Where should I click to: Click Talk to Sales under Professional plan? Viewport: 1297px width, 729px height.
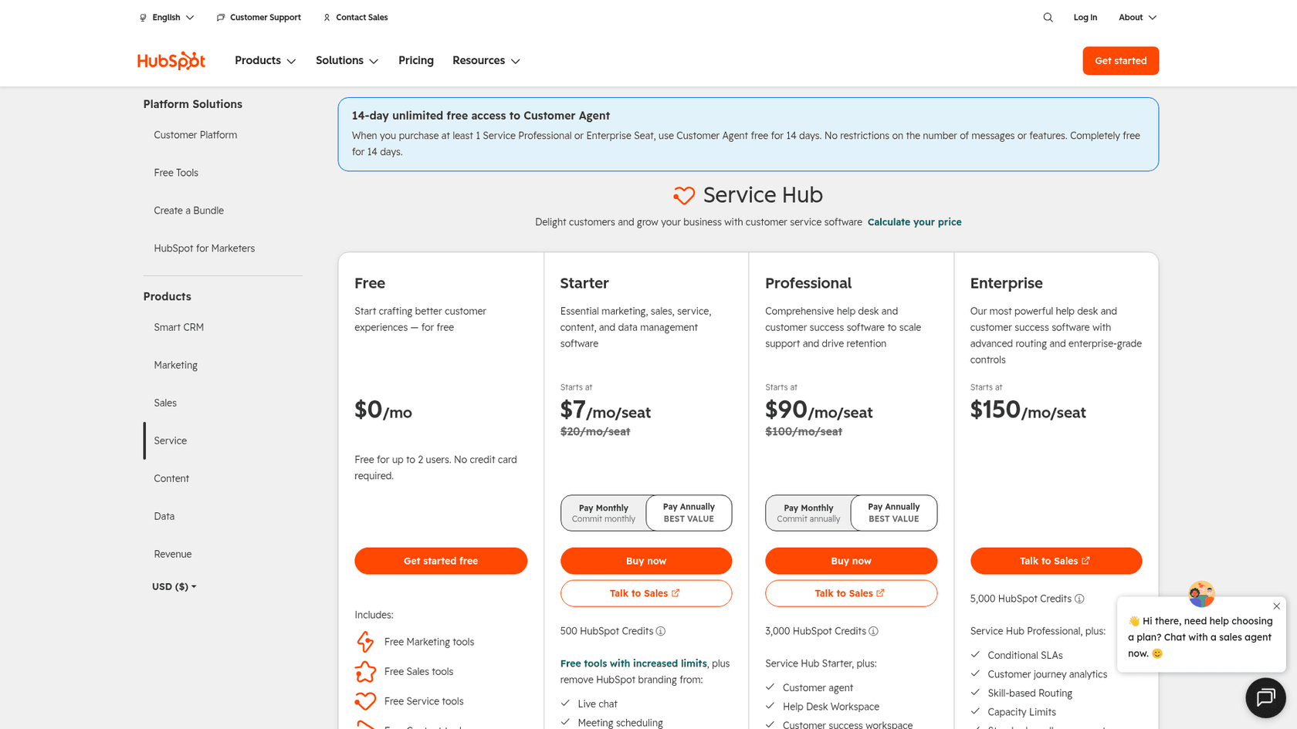click(x=851, y=593)
